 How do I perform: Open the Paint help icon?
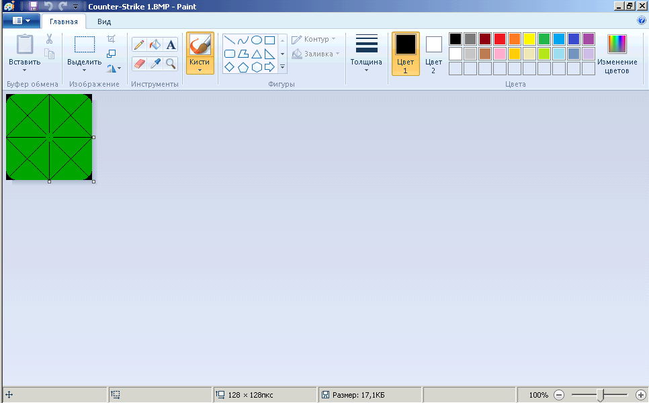(x=642, y=20)
